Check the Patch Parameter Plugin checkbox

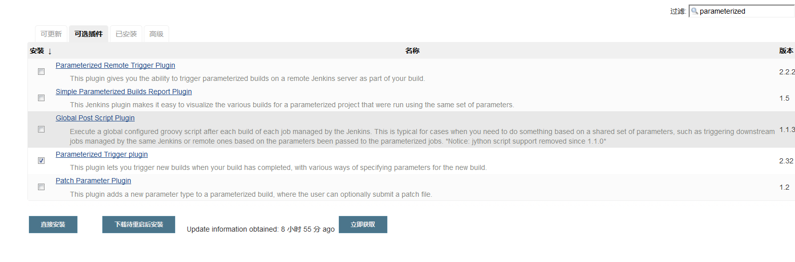(x=42, y=187)
